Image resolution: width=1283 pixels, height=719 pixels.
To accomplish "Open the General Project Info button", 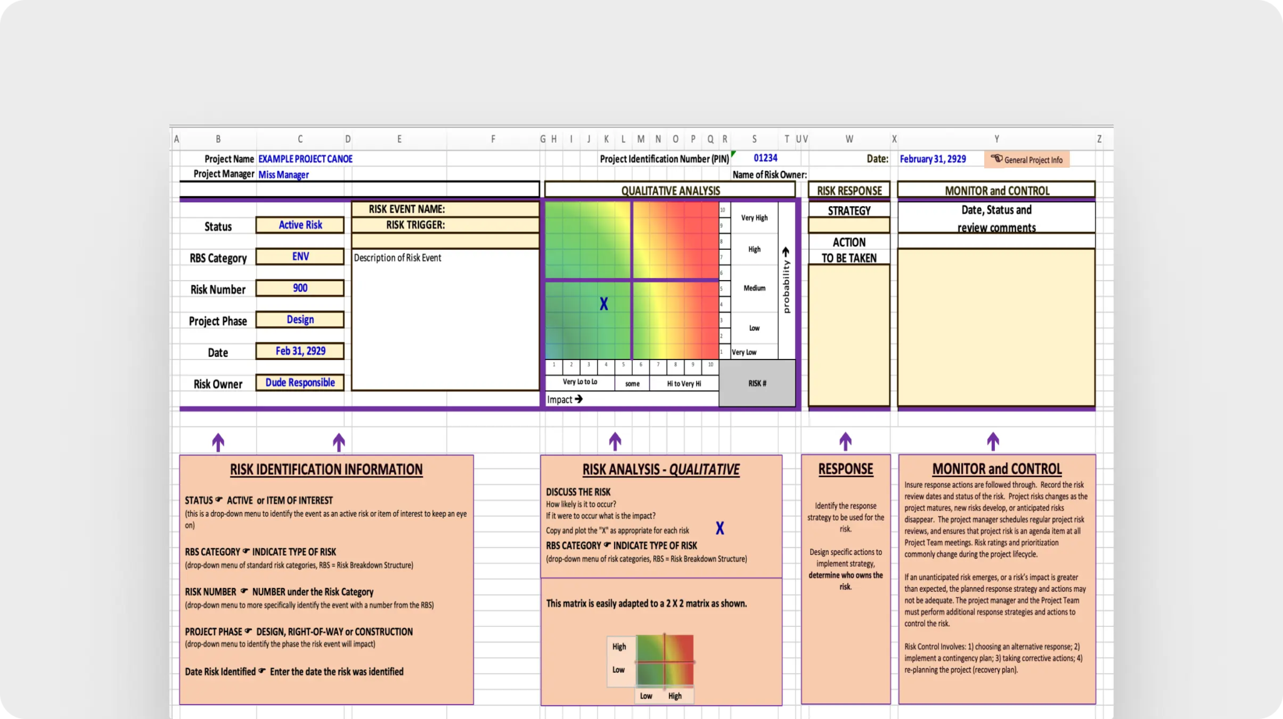I will click(1027, 160).
